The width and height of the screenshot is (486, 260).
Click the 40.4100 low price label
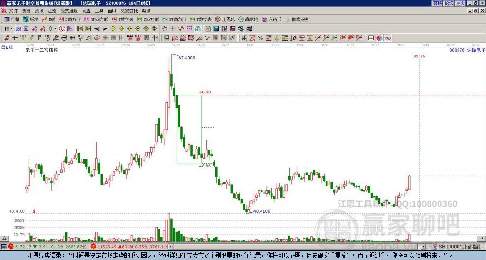[x=262, y=211]
